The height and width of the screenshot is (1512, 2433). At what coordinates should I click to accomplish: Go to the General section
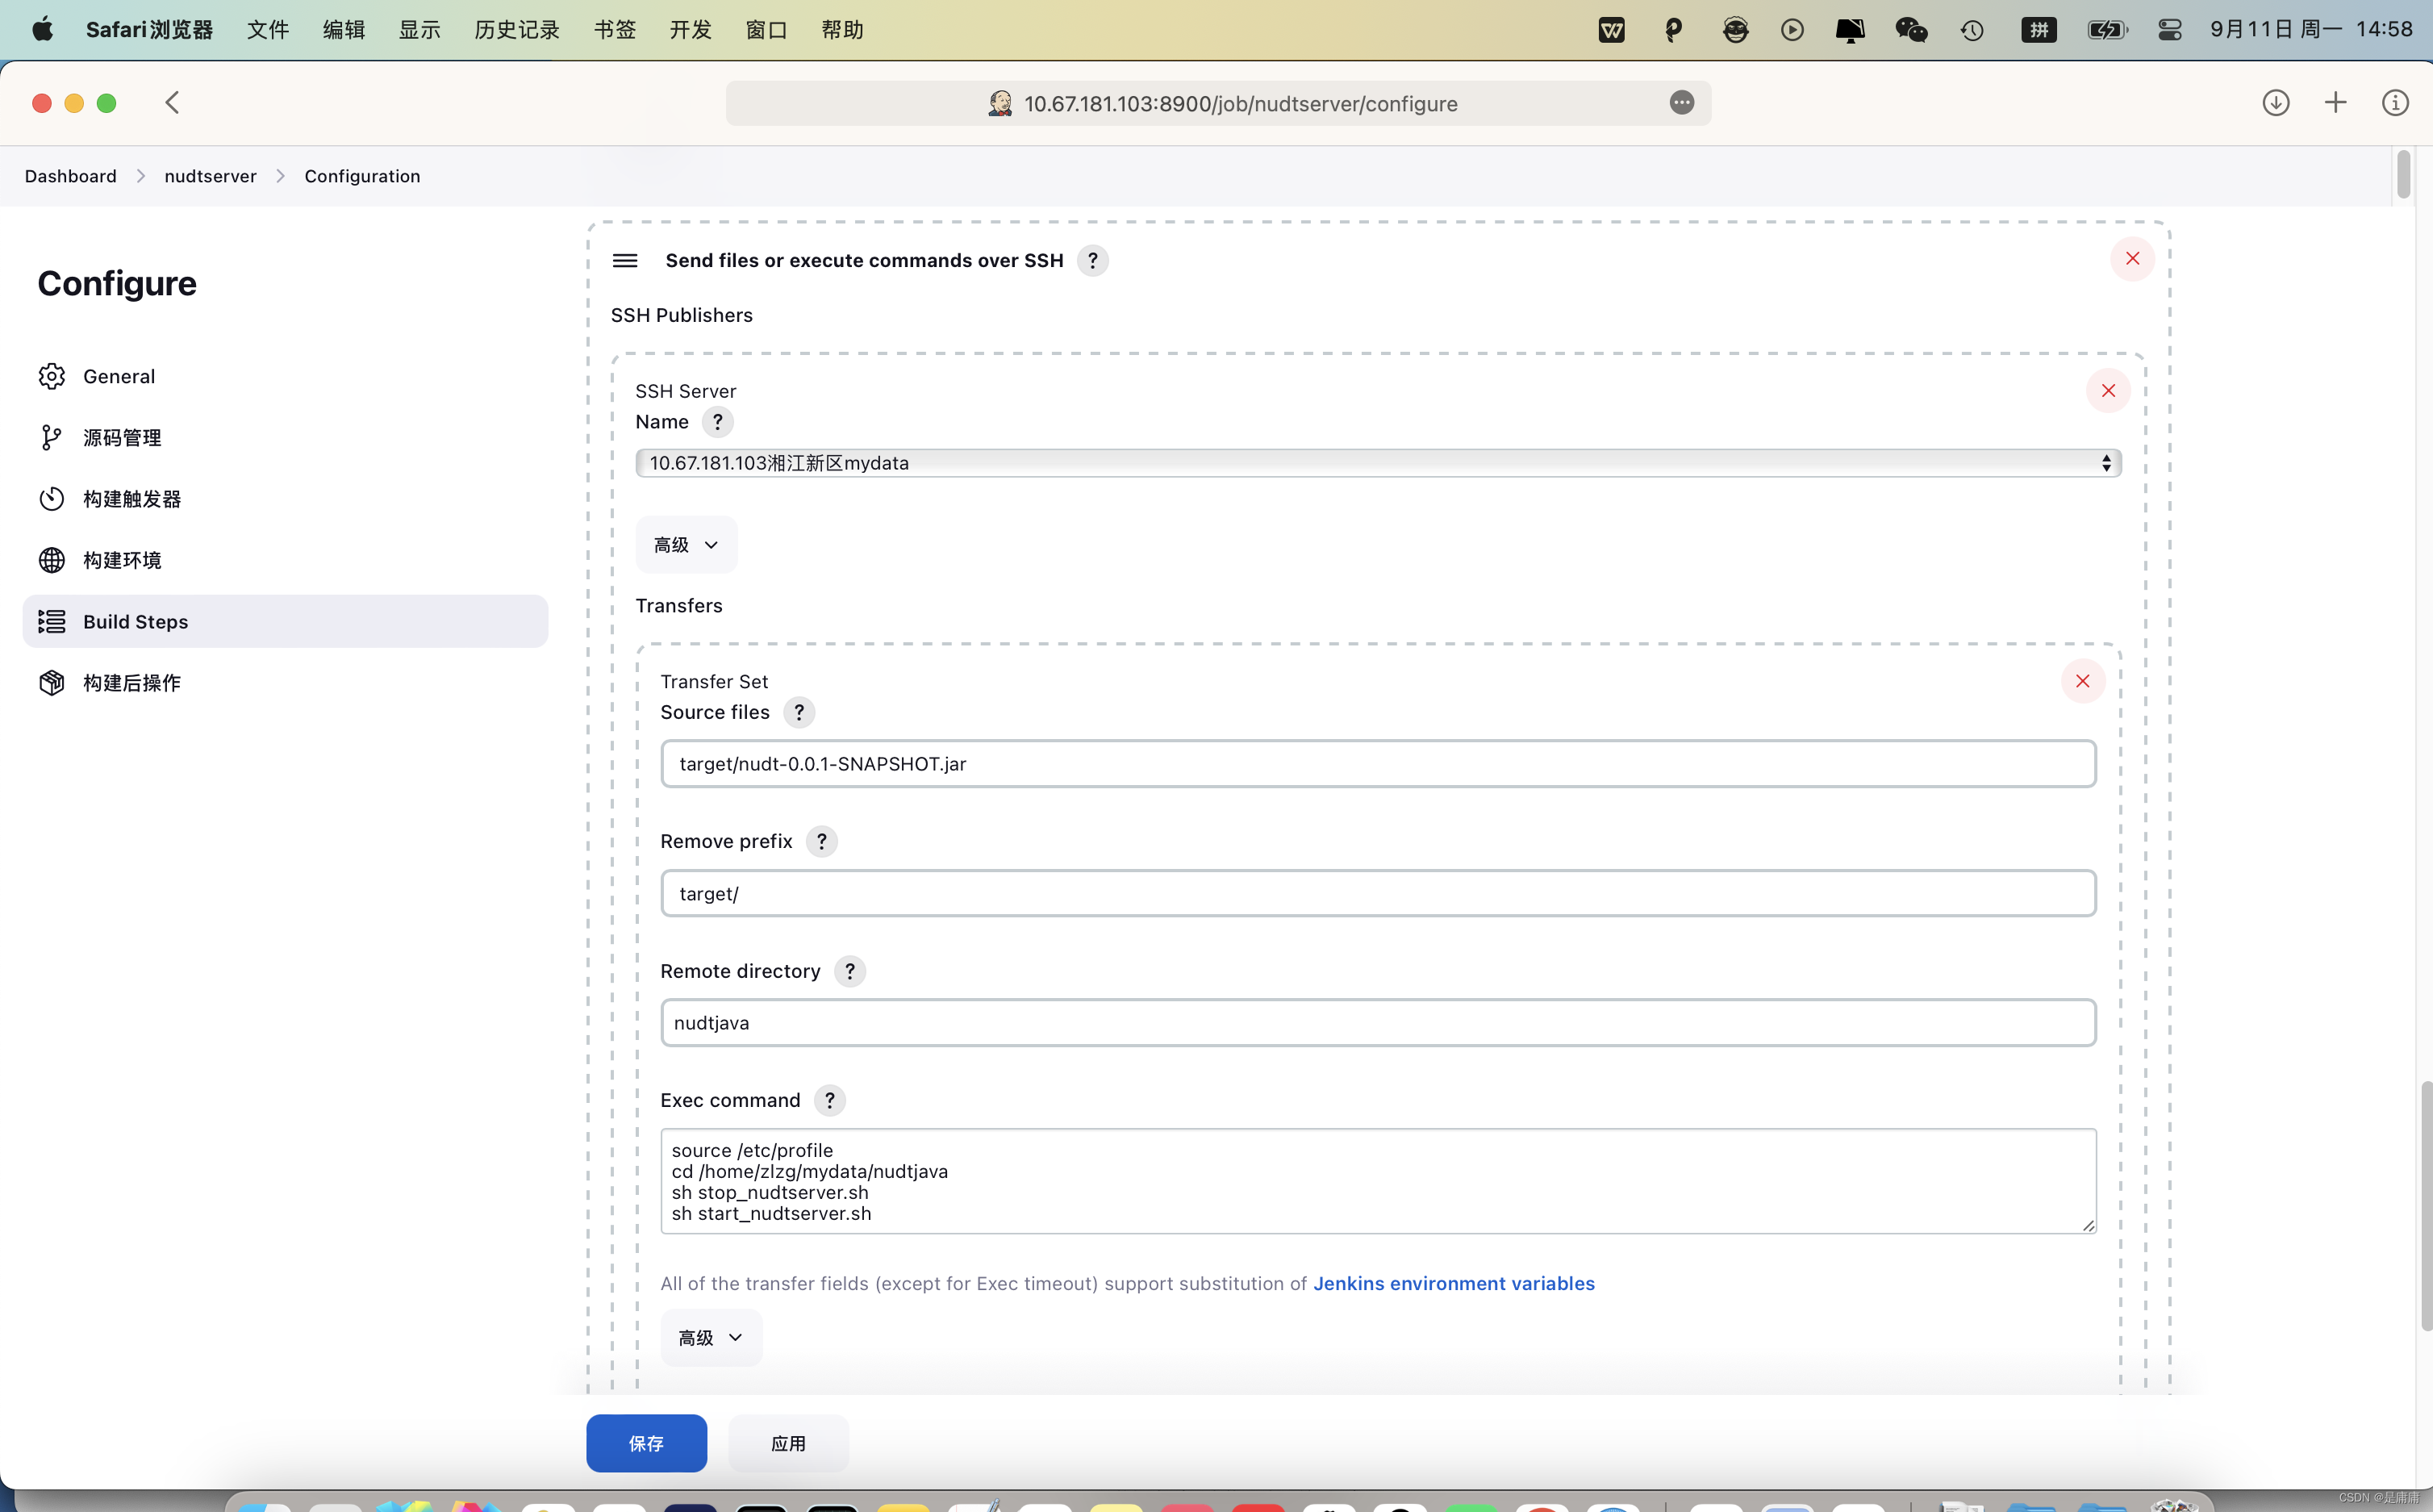[x=119, y=376]
